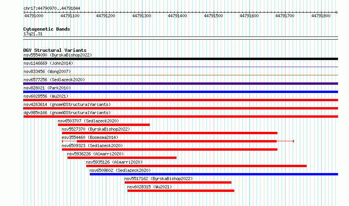Click ruler position 44791200

pyautogui.click(x=105, y=16)
